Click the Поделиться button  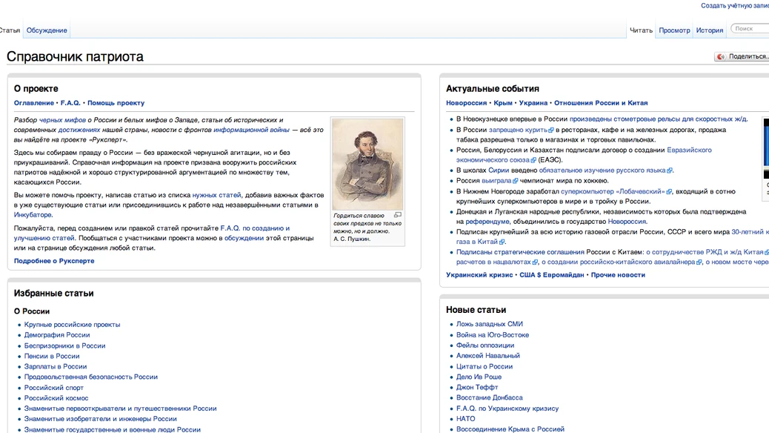click(742, 56)
